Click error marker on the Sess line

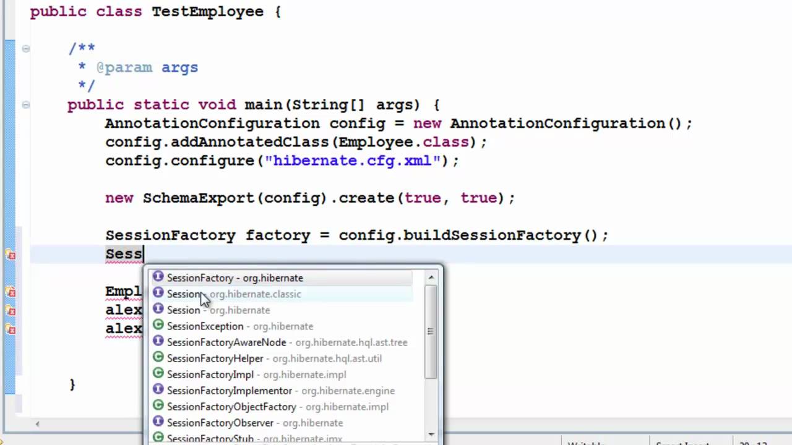pyautogui.click(x=11, y=255)
